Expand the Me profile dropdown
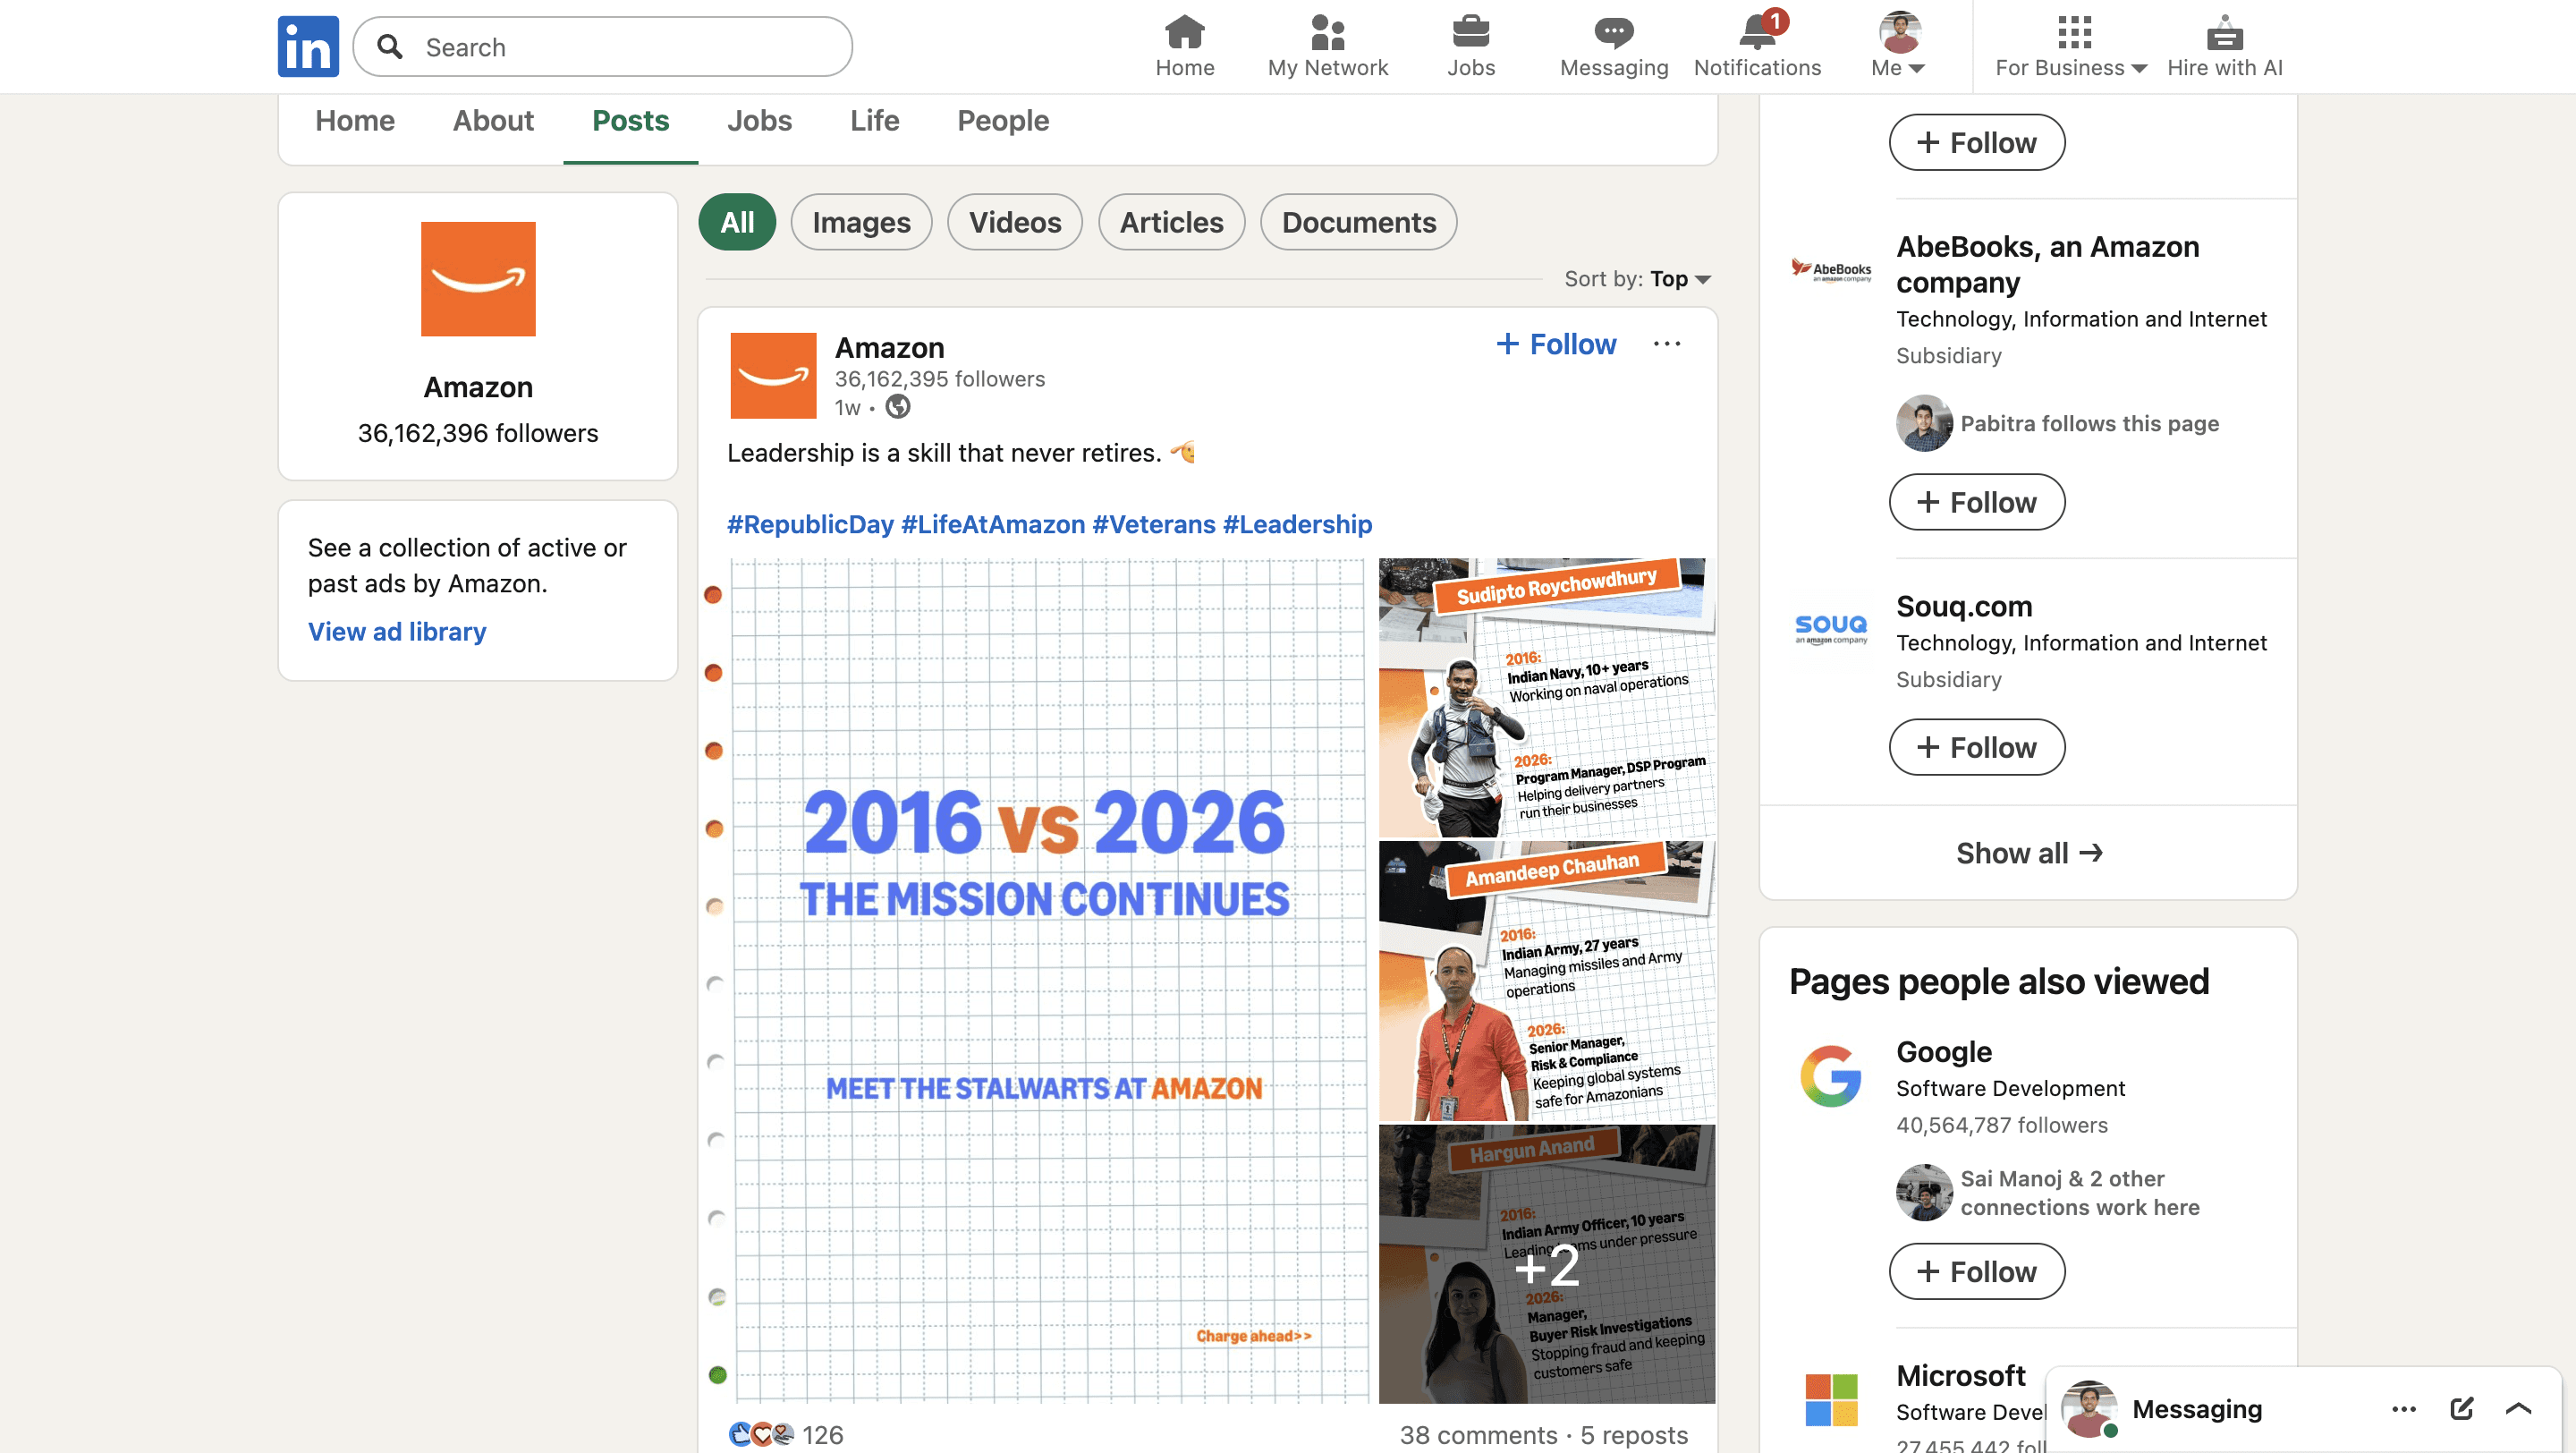The width and height of the screenshot is (2576, 1453). click(x=1898, y=46)
